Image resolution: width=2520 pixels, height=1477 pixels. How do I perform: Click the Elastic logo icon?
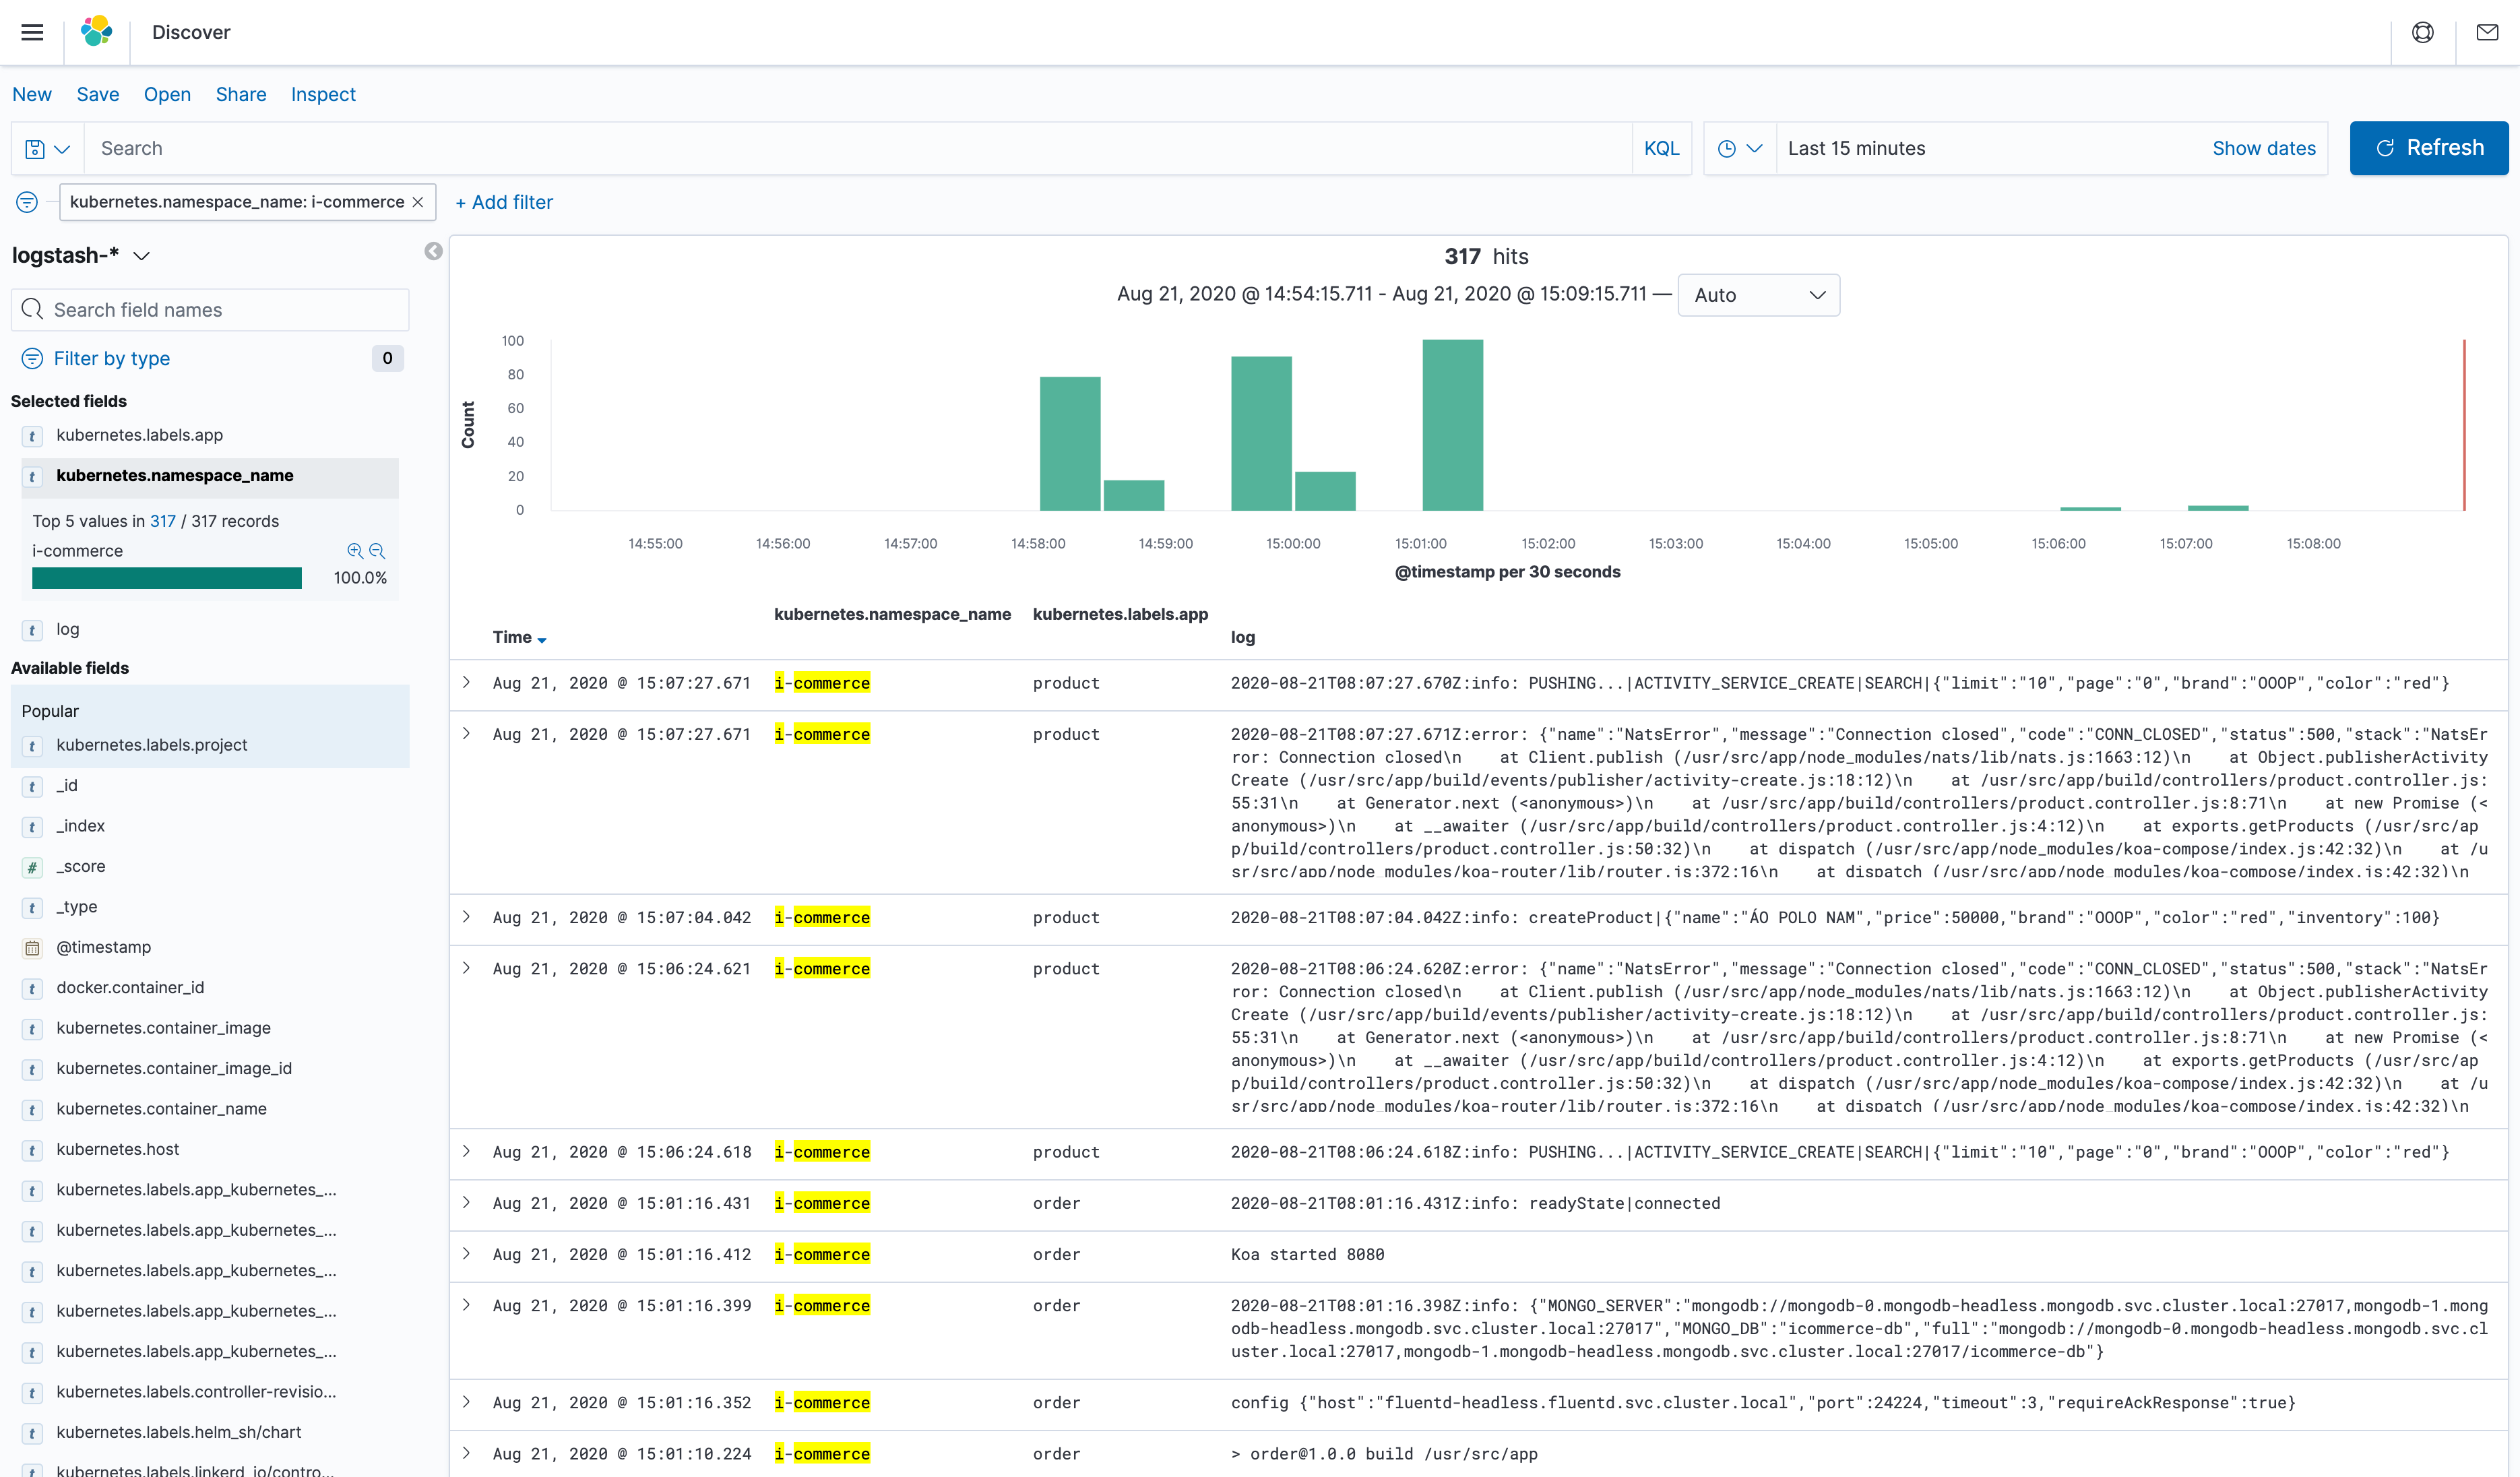96,32
